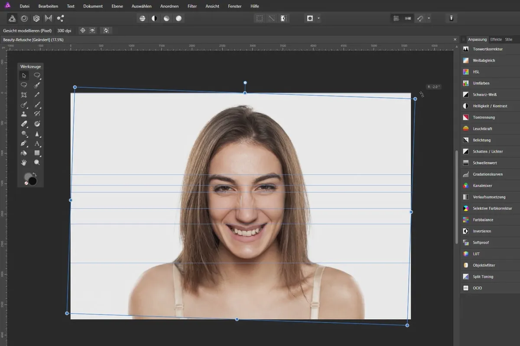The width and height of the screenshot is (520, 346).
Task: Select the View hand tool
Action: click(x=24, y=163)
